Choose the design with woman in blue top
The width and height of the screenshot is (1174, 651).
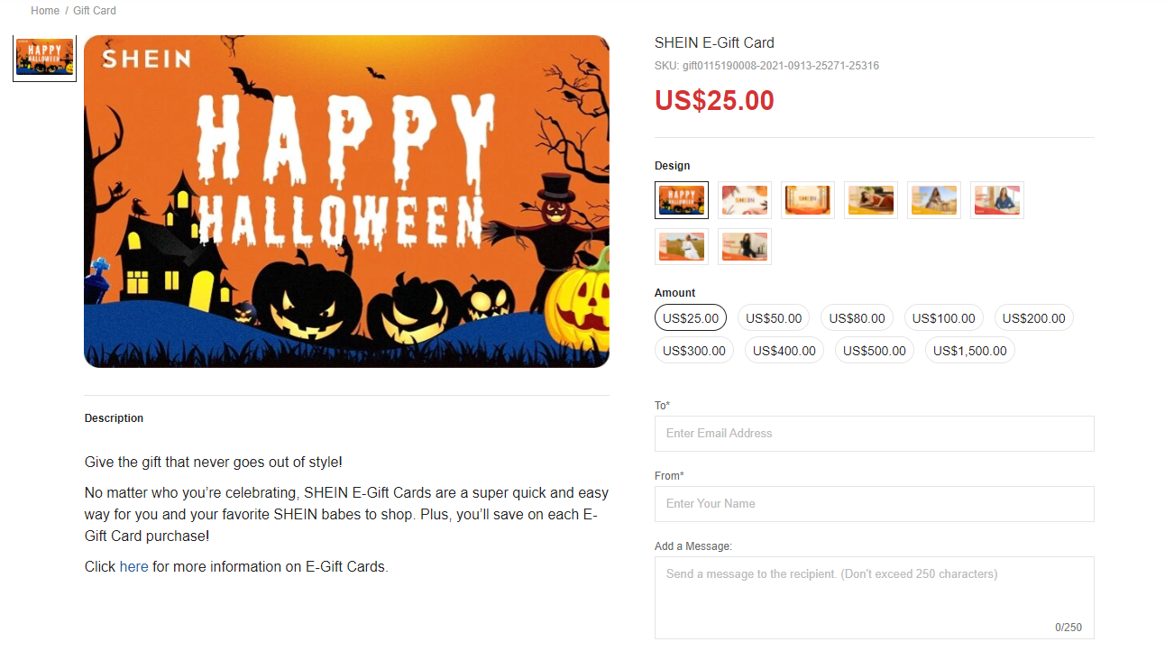(x=997, y=200)
